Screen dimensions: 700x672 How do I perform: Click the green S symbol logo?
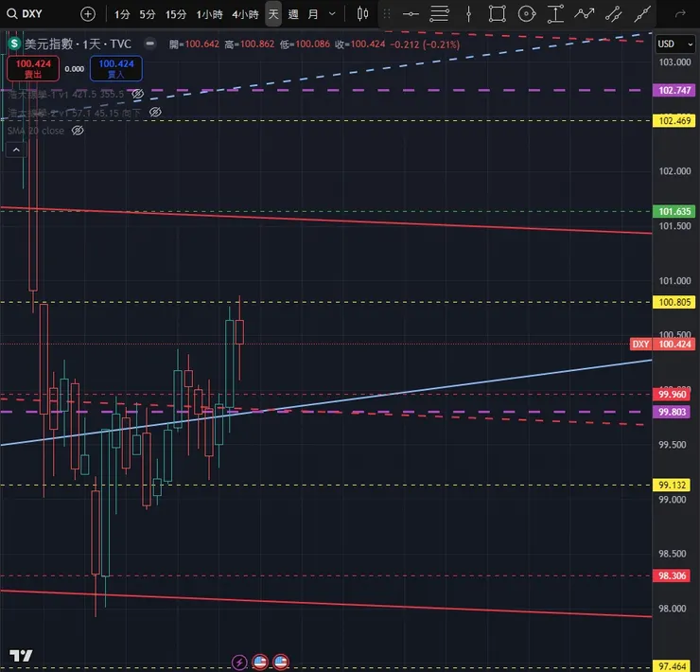pos(15,44)
